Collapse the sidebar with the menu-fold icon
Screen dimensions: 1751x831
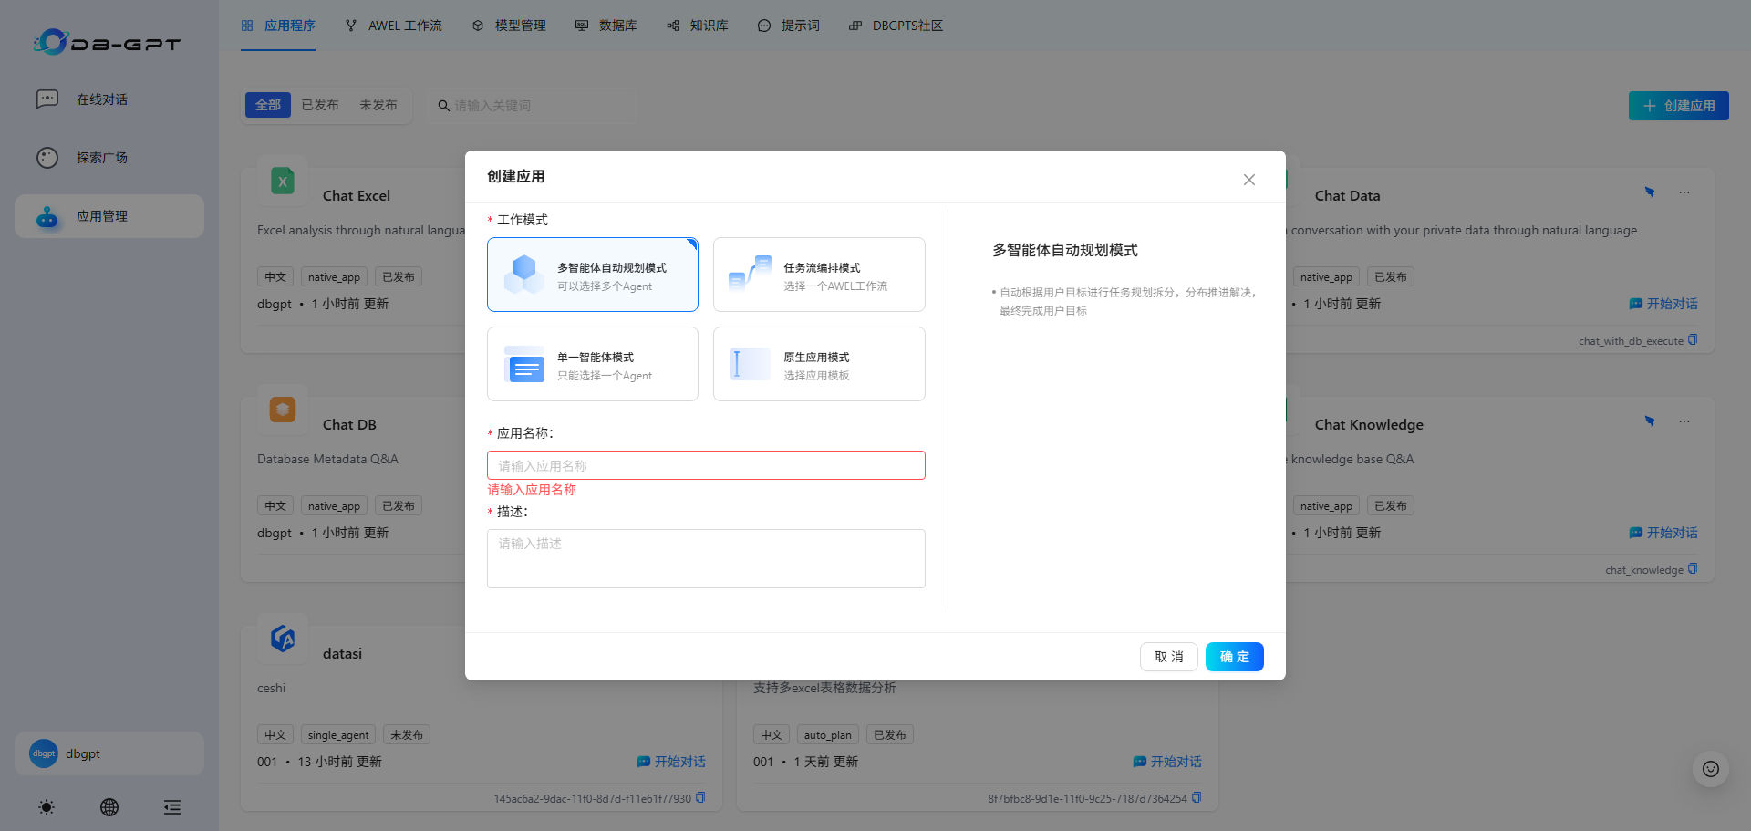(171, 807)
